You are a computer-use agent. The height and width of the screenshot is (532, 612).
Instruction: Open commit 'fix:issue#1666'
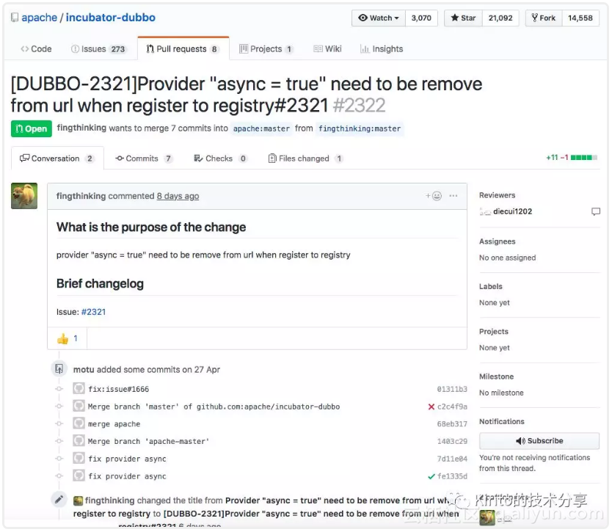119,389
